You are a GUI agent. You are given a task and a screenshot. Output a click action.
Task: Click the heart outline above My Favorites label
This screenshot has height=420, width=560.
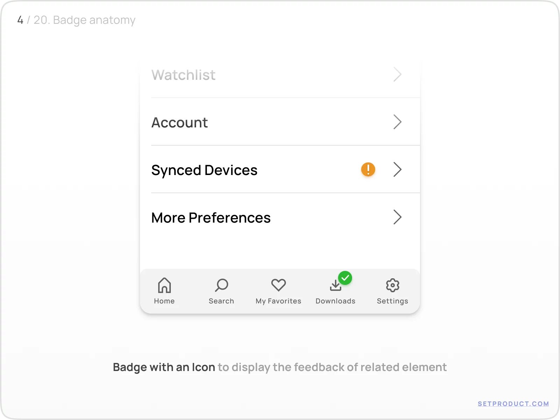(x=278, y=285)
